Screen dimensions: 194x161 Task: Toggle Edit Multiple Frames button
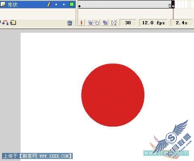point(105,23)
